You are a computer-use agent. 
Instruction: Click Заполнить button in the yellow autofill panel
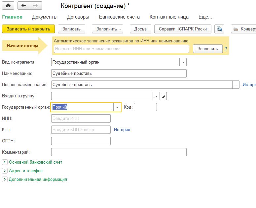(x=208, y=49)
